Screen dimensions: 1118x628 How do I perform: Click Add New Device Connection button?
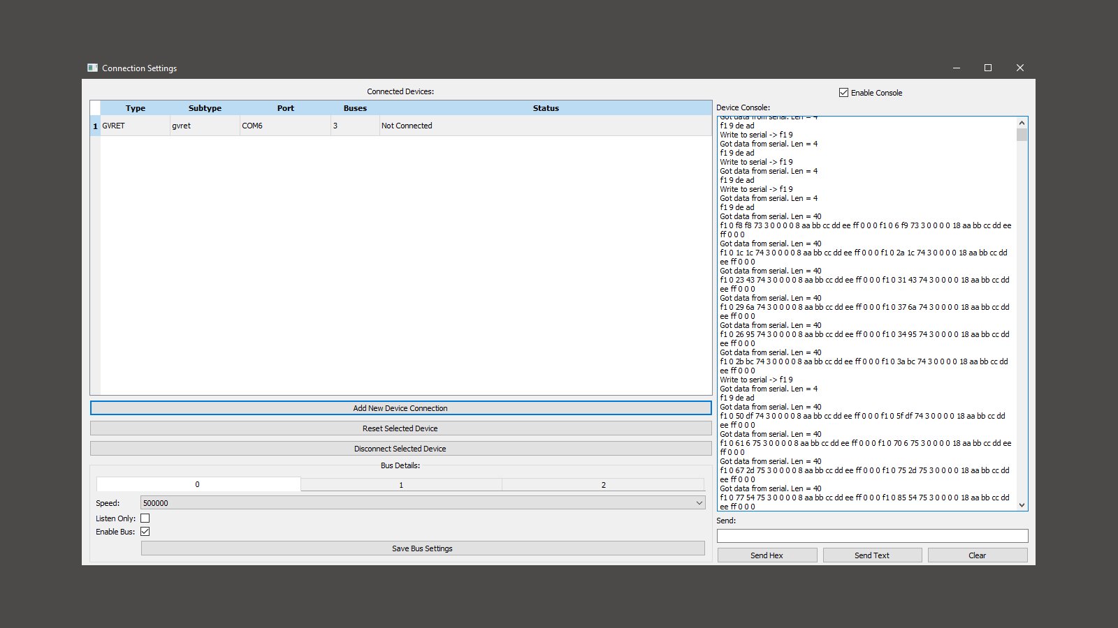(400, 408)
